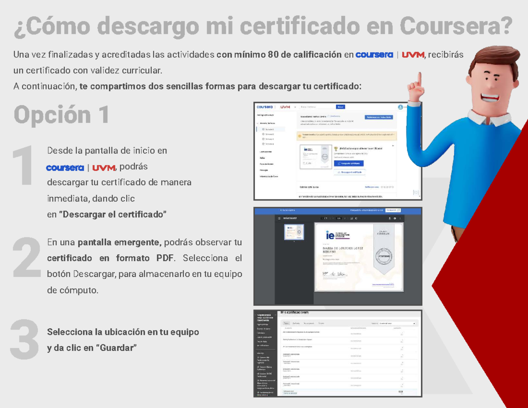Open the print icon in the PDF viewer
This screenshot has height=408, width=528.
395,218
